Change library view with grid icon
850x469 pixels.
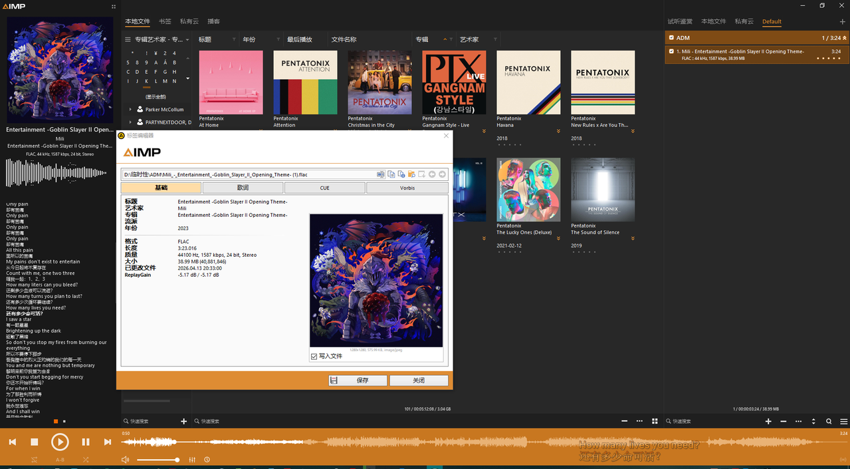click(655, 421)
